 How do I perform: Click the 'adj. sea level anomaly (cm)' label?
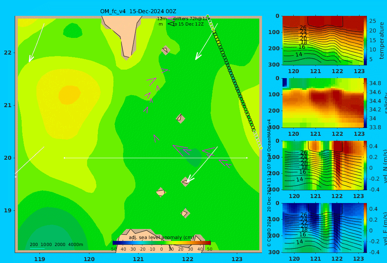click(x=161, y=237)
